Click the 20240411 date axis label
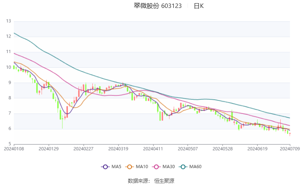Screen dimensions: 302x184 pyautogui.click(x=152, y=149)
